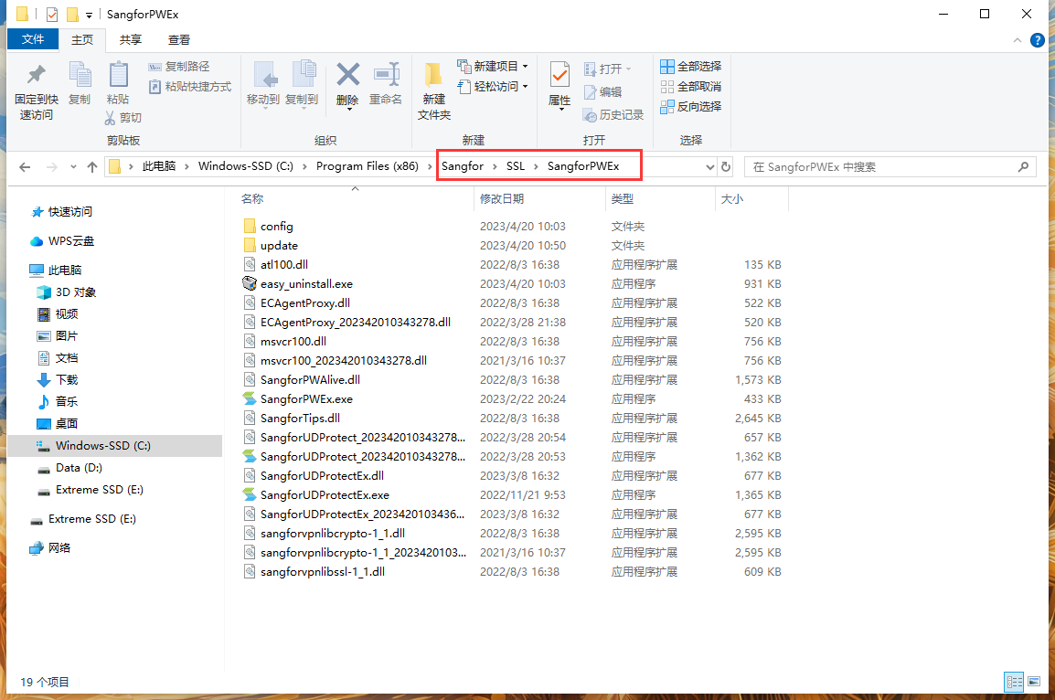
Task: Click the Edit ribbon command
Action: coord(602,92)
